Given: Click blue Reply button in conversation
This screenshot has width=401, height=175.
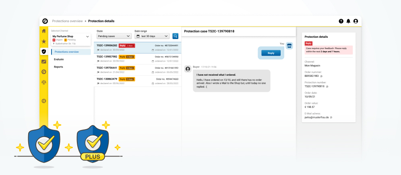Looking at the screenshot, I should 271,53.
